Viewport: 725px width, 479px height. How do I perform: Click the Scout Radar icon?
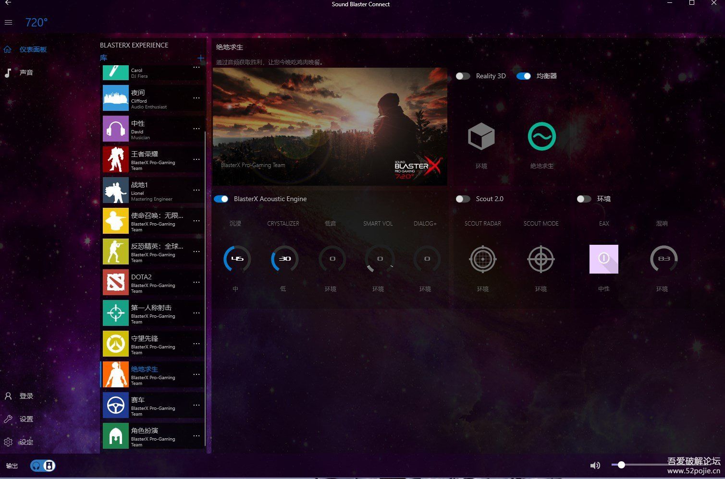coord(483,259)
